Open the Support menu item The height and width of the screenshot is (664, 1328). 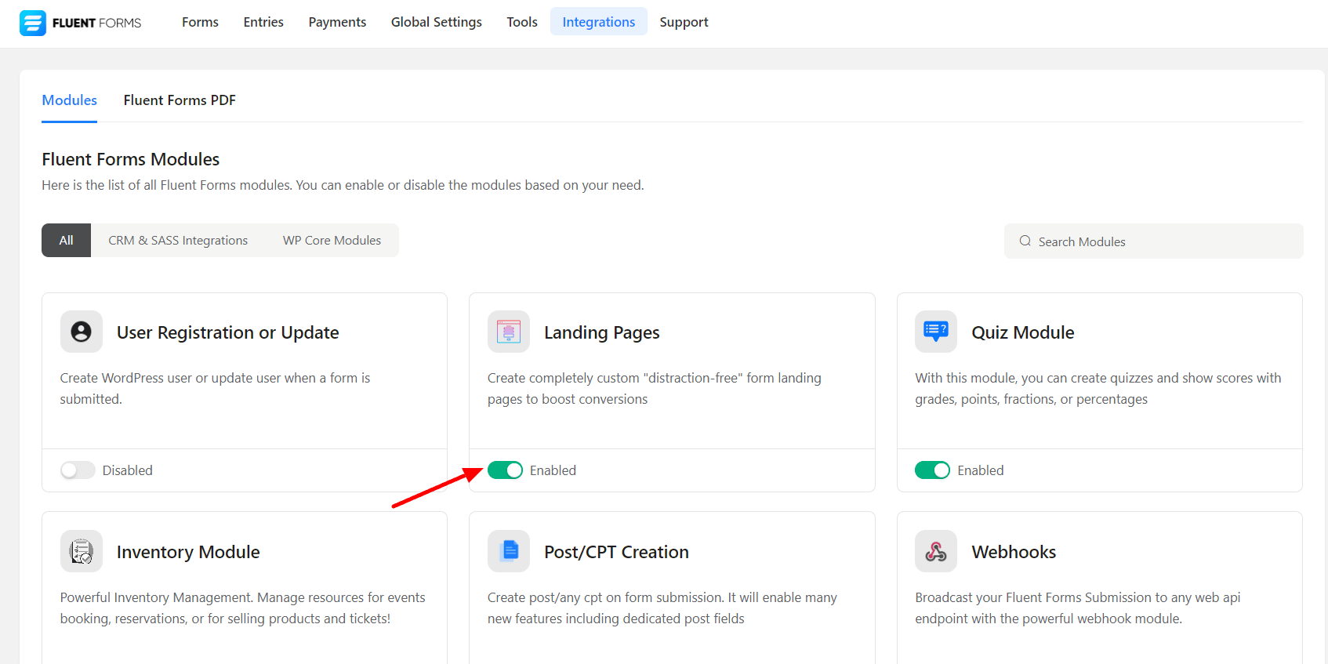click(x=684, y=22)
